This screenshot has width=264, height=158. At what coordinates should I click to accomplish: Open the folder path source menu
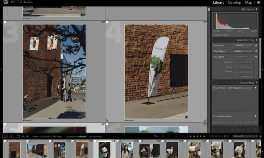[47, 137]
